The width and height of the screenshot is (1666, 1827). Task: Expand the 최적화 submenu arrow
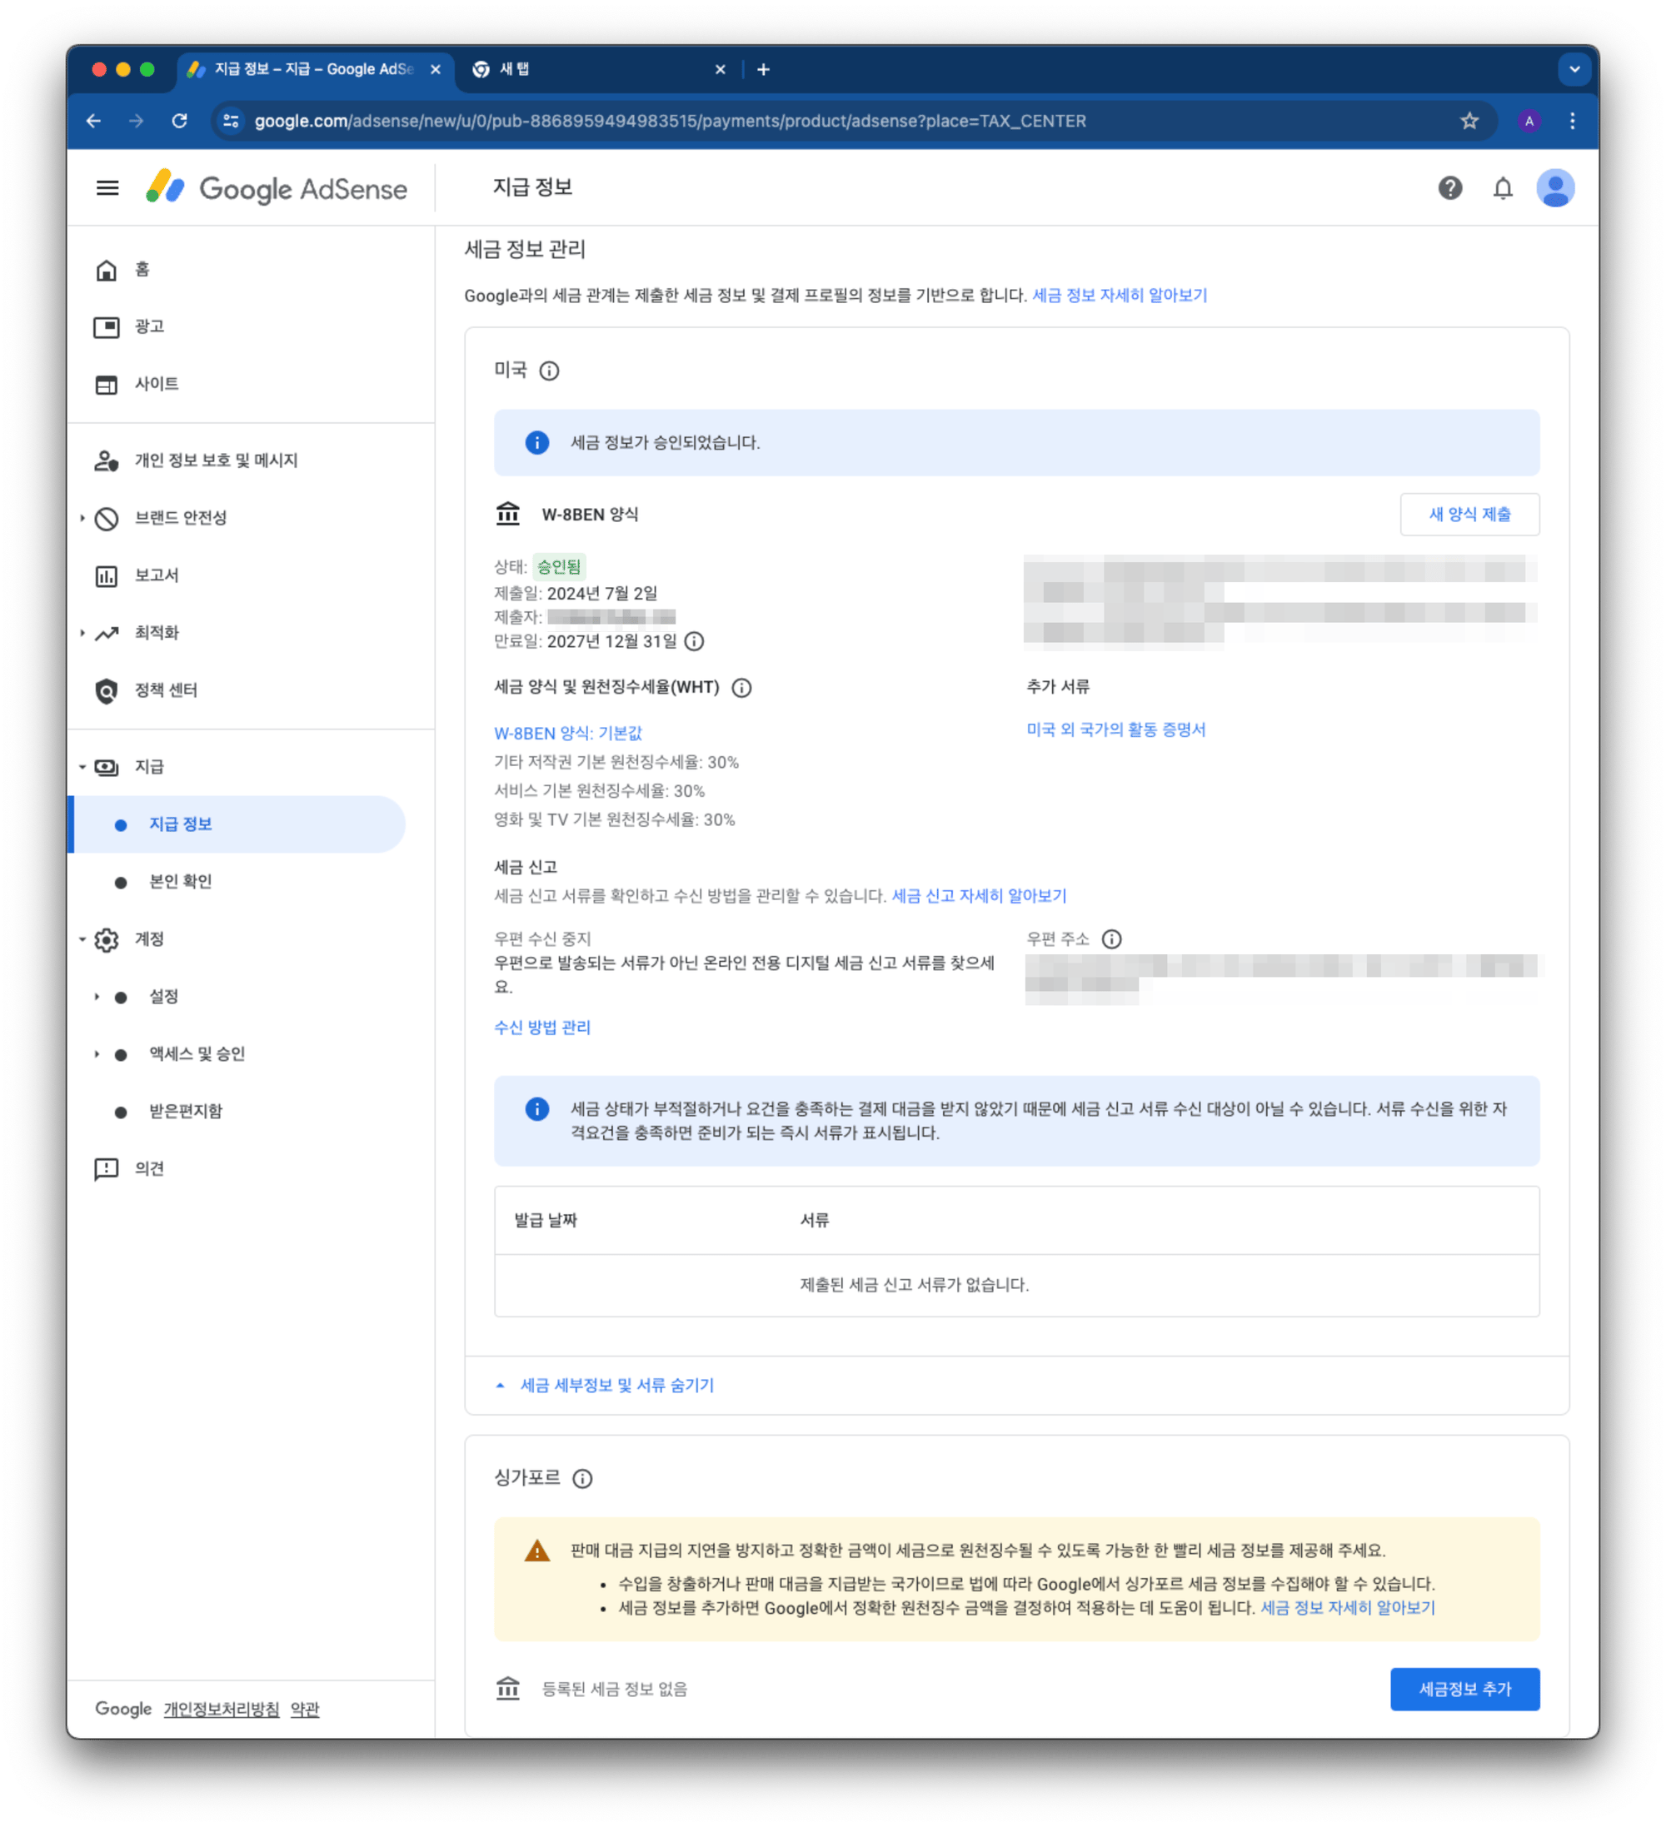(x=82, y=633)
